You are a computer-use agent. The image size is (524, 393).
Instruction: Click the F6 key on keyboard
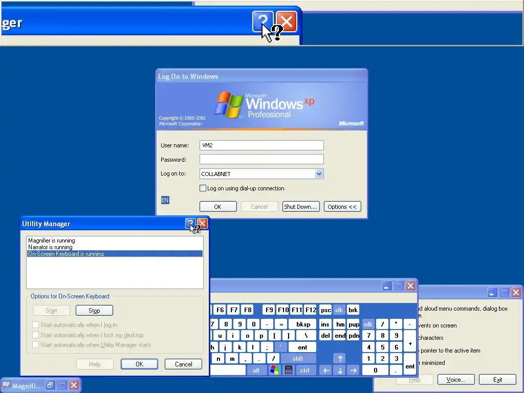click(x=220, y=310)
